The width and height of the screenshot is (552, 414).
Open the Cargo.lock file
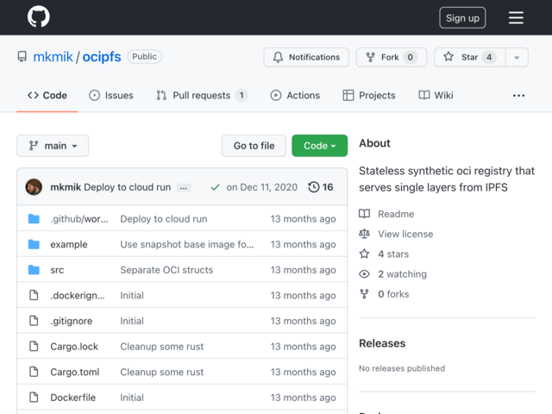(x=74, y=347)
